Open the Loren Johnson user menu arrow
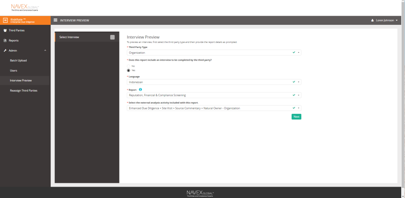Screen dimensions: 405x198 coord(397,20)
